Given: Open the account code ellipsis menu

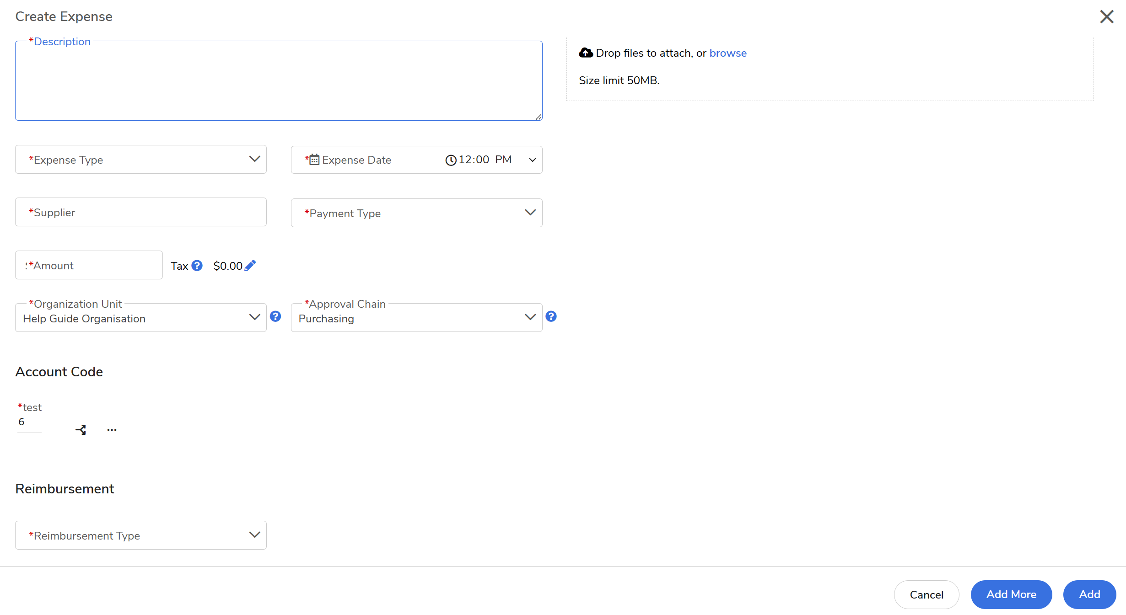Looking at the screenshot, I should (112, 430).
